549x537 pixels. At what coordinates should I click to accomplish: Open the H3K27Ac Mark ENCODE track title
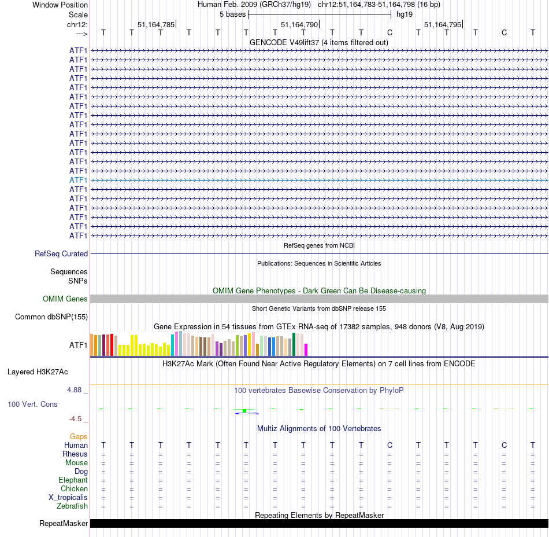click(x=319, y=364)
